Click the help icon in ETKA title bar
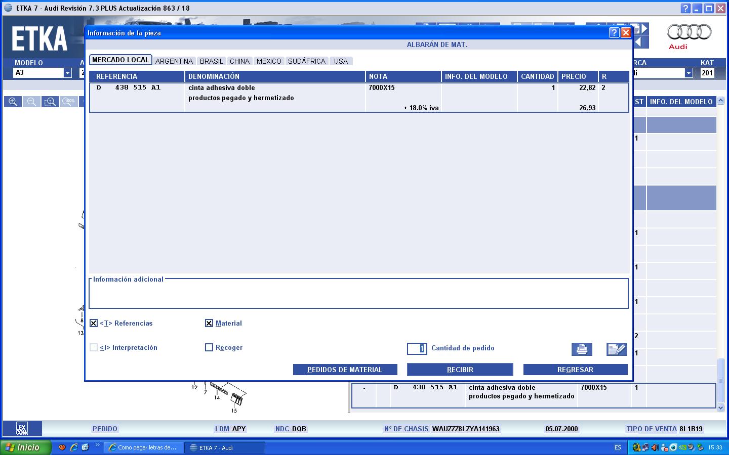Viewport: 729px width, 455px height. click(x=685, y=8)
